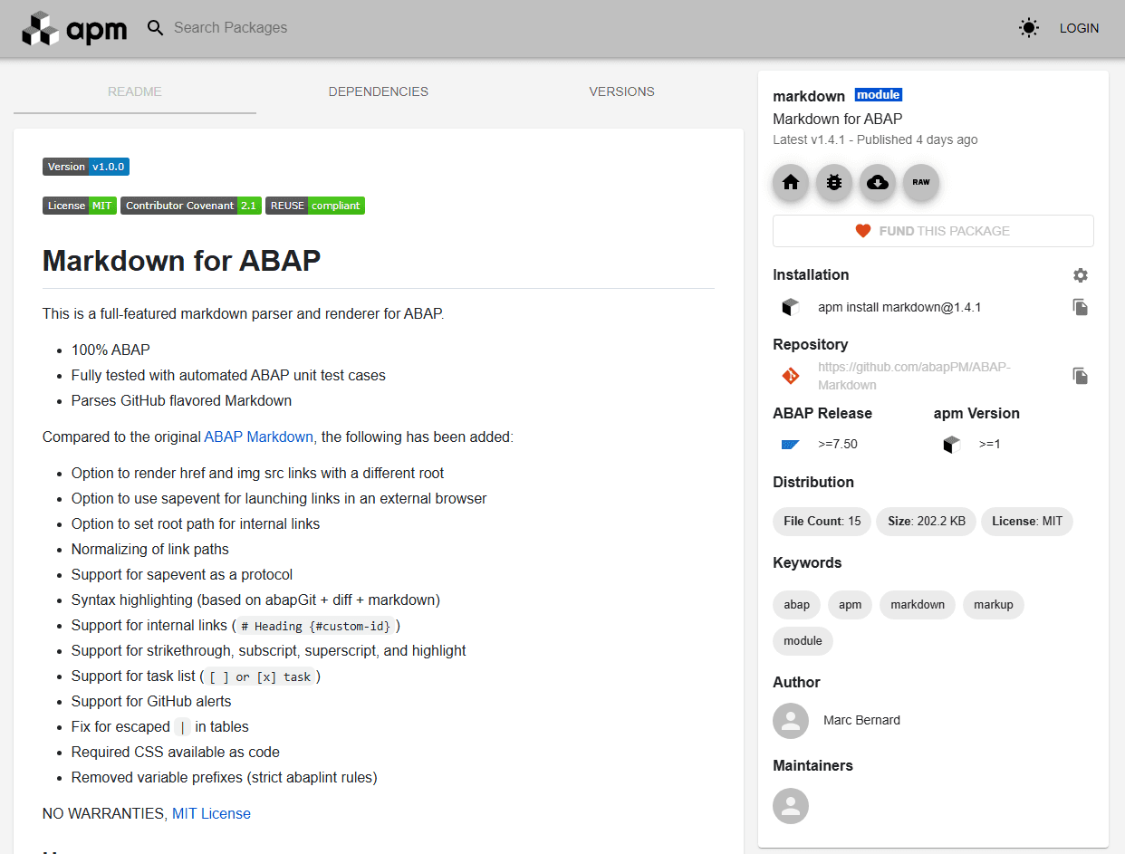Click the License MIT badge
Screen dimensions: 1125x854
click(x=80, y=206)
